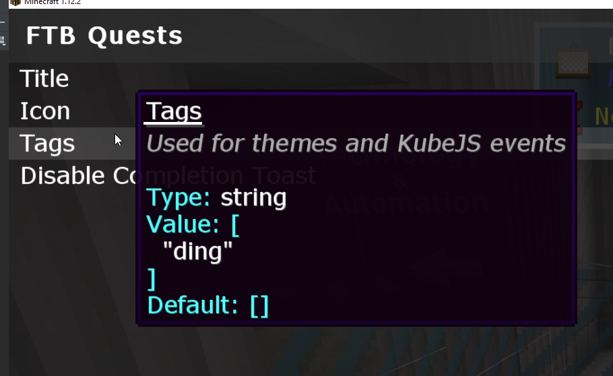This screenshot has width=613, height=376.
Task: Select the Icon setting row
Action: point(45,111)
